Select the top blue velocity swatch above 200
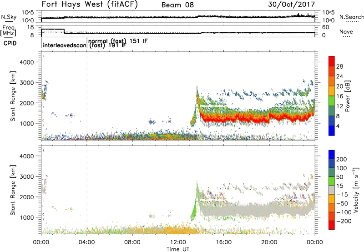 point(332,155)
